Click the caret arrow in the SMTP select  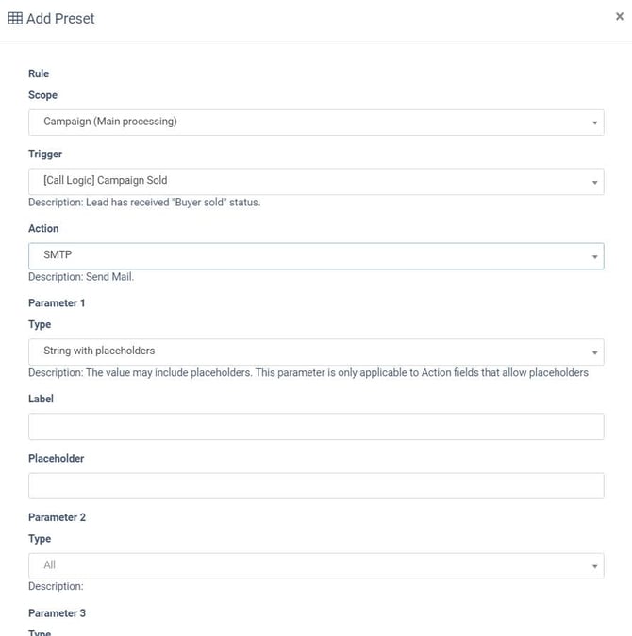point(595,256)
